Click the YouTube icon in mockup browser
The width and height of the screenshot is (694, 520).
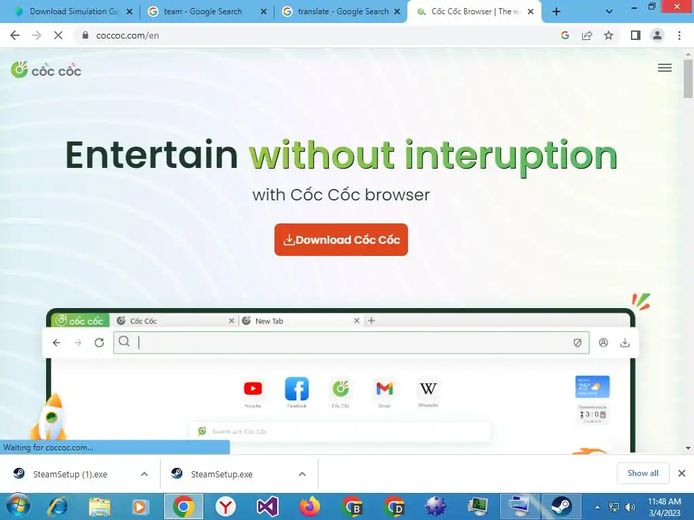pyautogui.click(x=253, y=389)
